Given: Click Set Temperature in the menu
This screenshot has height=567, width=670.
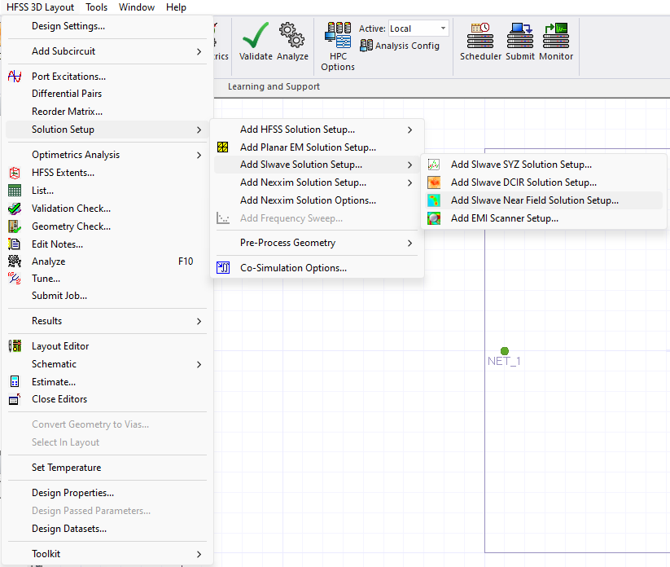Looking at the screenshot, I should coord(68,468).
